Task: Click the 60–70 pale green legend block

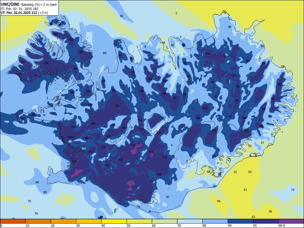Action: [x=164, y=221]
